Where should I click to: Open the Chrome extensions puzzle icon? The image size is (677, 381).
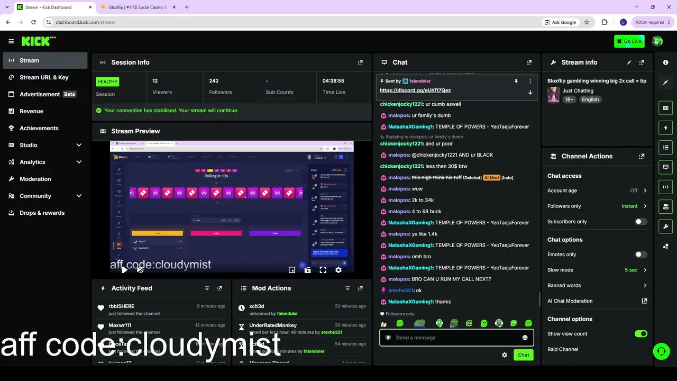pyautogui.click(x=605, y=22)
